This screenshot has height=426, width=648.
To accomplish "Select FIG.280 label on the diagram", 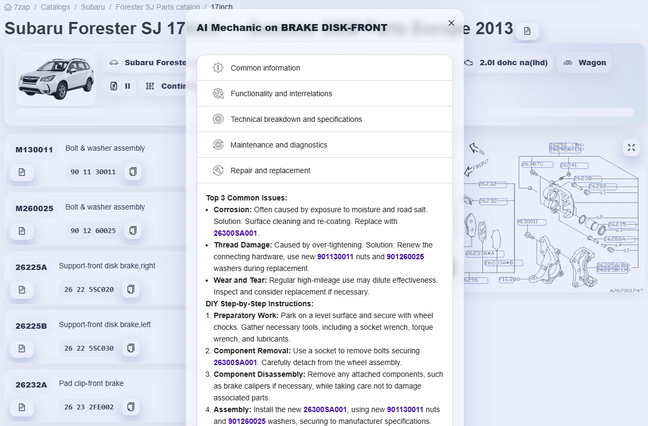I will point(506,279).
